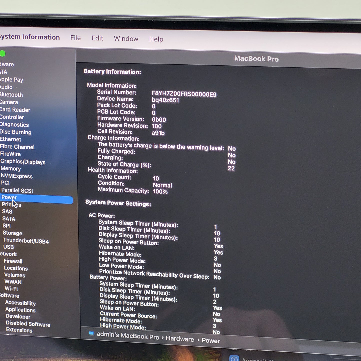This screenshot has width=361, height=361.
Task: Select the Network category in sidebar
Action: [x=8, y=254]
